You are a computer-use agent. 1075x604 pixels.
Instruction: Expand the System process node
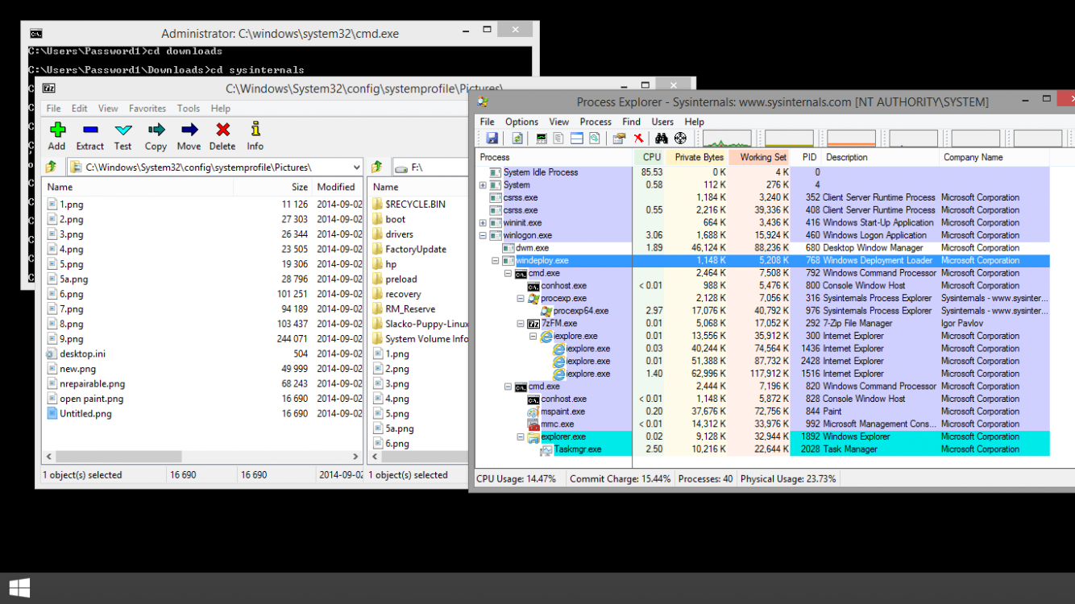[x=483, y=184]
